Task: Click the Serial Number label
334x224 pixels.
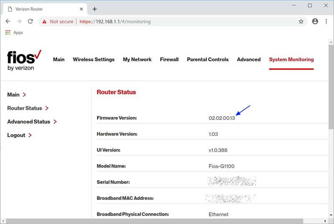Action: (x=113, y=182)
